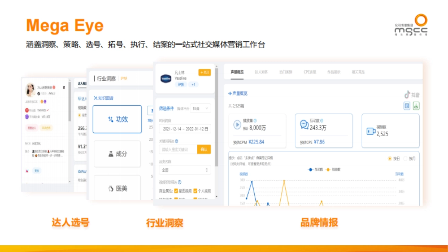448x252 pixels.
Task: Click the play icon on the 播放量 card
Action: (237, 124)
